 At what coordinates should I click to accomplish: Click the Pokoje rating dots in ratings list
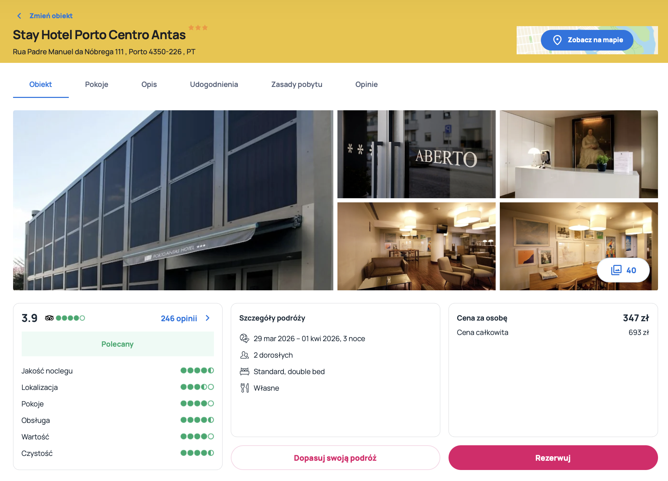click(197, 403)
